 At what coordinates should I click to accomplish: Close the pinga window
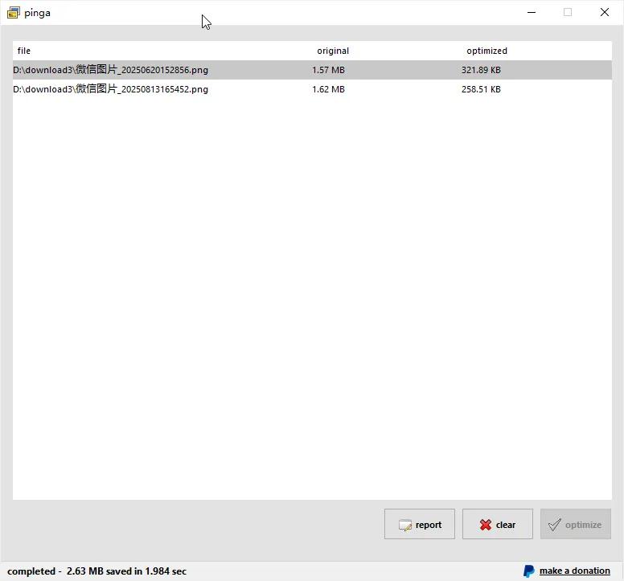[605, 12]
